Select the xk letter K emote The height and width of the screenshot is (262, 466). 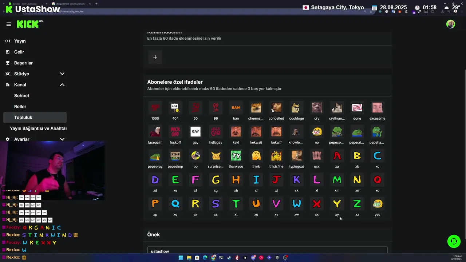click(x=296, y=180)
